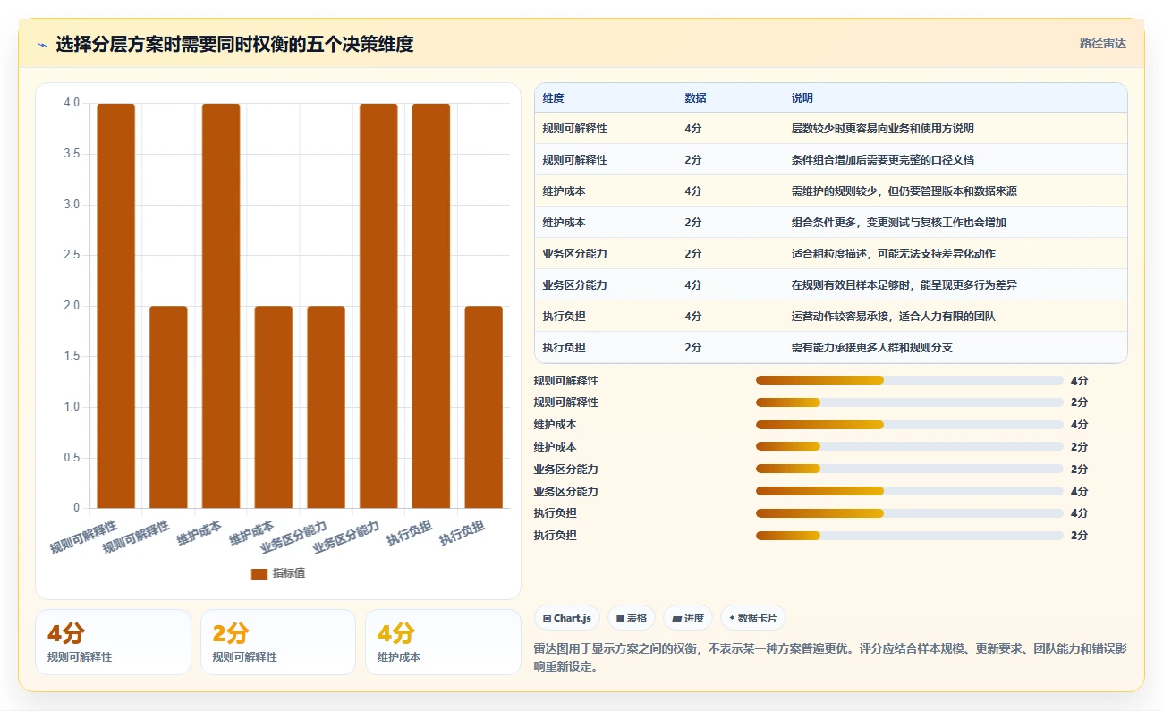Image resolution: width=1163 pixels, height=711 pixels.
Task: Click the 业务区分能力 progress bar showing 4分
Action: (910, 491)
